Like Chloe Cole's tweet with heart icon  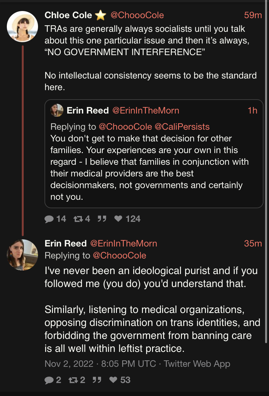tap(119, 219)
